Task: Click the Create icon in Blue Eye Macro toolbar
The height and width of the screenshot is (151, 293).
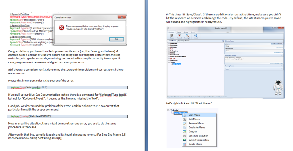Action: coord(172,36)
